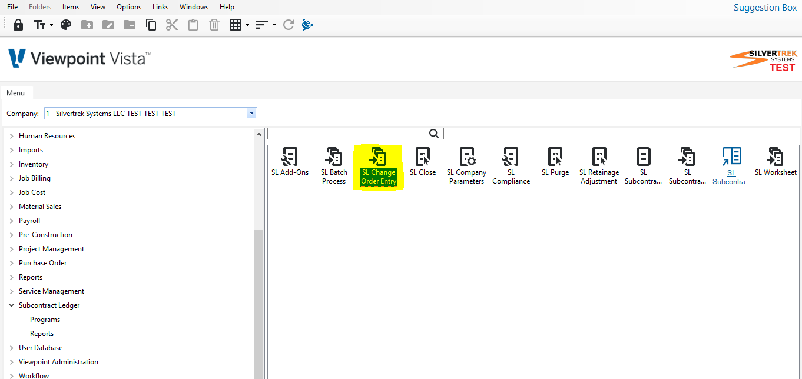
Task: Open the View menu
Action: 98,7
